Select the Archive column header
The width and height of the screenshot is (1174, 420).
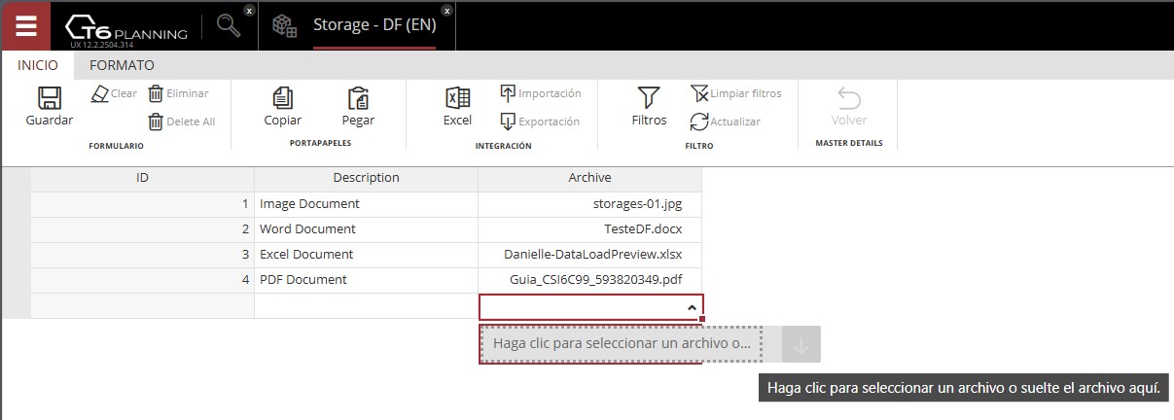point(589,179)
